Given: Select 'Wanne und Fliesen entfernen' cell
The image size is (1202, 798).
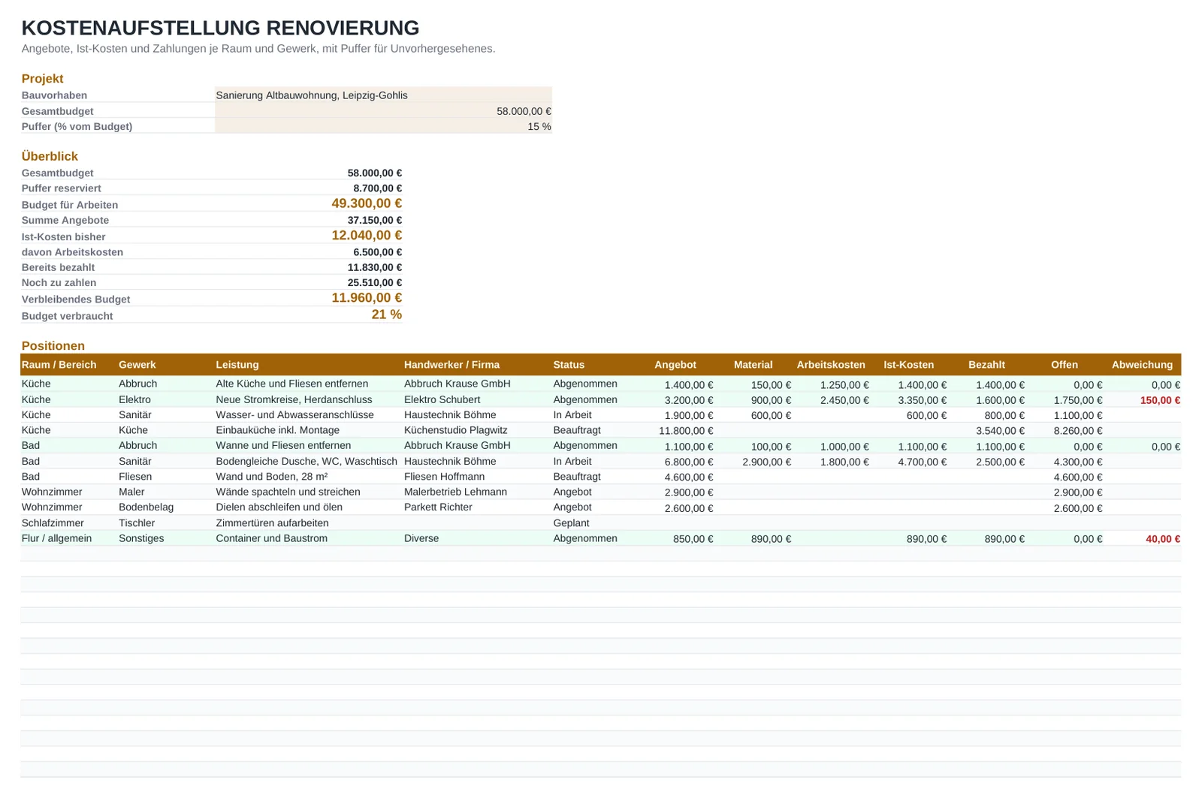Looking at the screenshot, I should (x=283, y=445).
